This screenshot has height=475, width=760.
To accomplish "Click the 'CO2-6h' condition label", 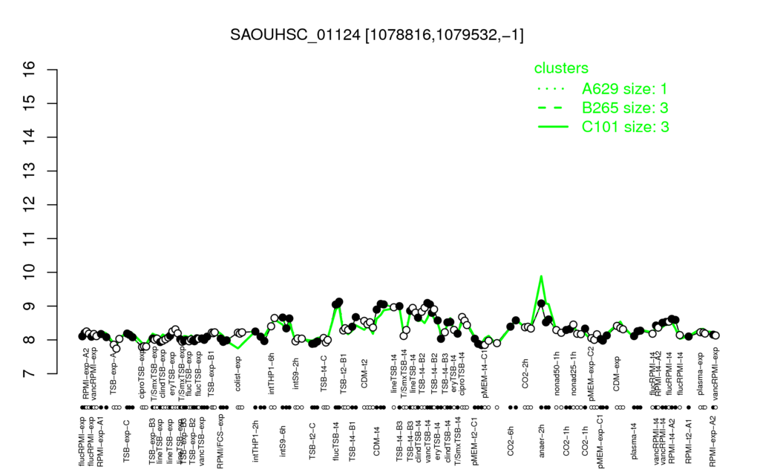I will click(x=511, y=440).
